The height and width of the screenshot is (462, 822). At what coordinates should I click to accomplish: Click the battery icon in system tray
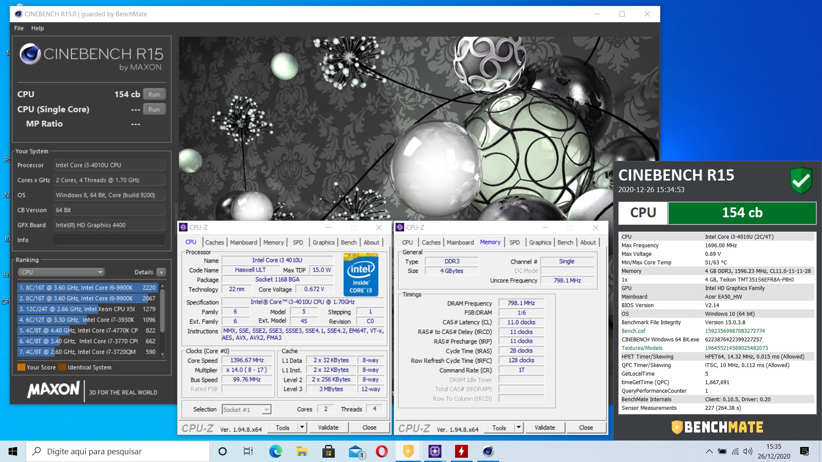[722, 451]
